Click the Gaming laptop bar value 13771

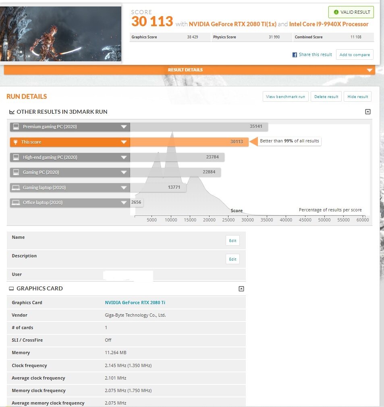tap(174, 187)
